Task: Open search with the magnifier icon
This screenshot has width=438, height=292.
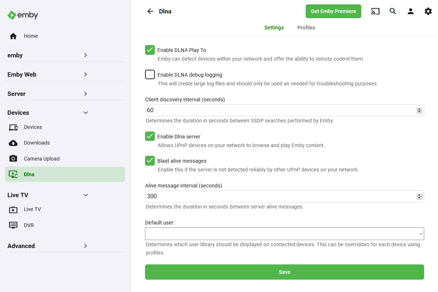Action: coord(393,11)
